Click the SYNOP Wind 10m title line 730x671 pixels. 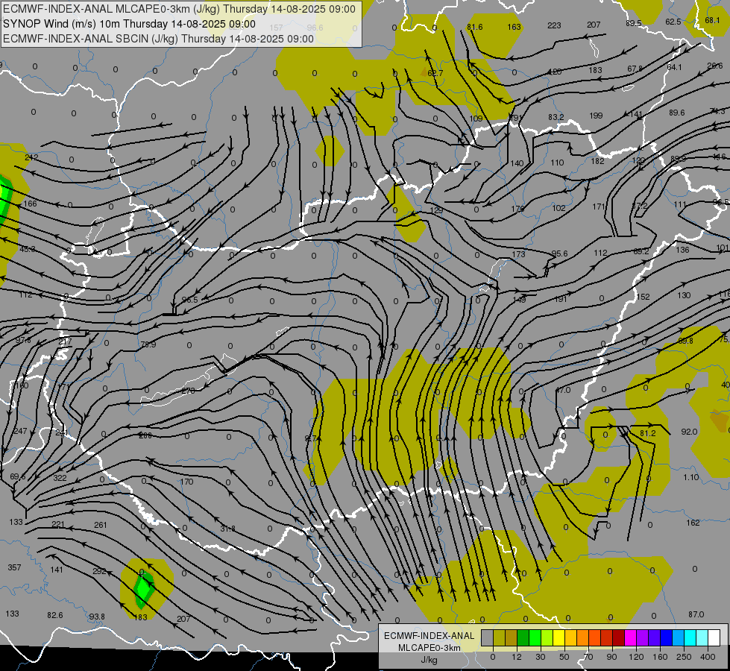(x=130, y=24)
